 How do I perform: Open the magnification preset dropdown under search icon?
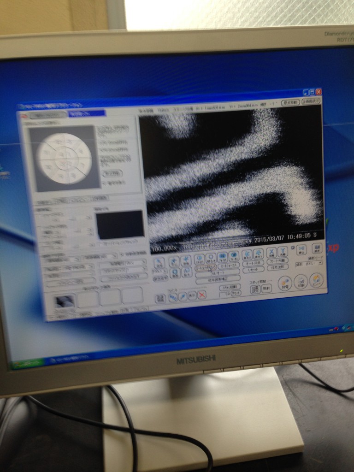[x=160, y=271]
